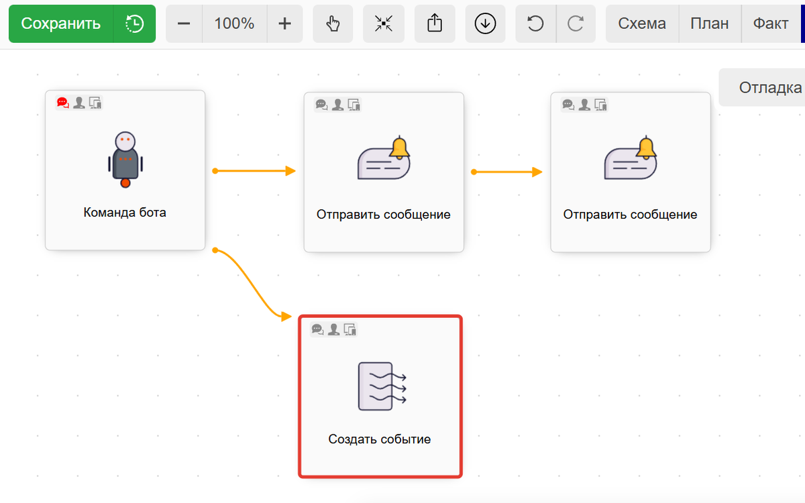Decrease zoom with the minus button
805x503 pixels.
[x=184, y=23]
